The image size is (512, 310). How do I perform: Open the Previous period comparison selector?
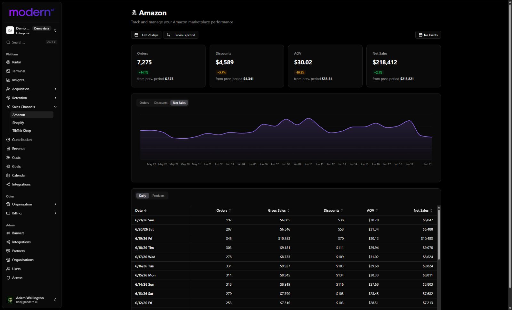click(x=181, y=35)
